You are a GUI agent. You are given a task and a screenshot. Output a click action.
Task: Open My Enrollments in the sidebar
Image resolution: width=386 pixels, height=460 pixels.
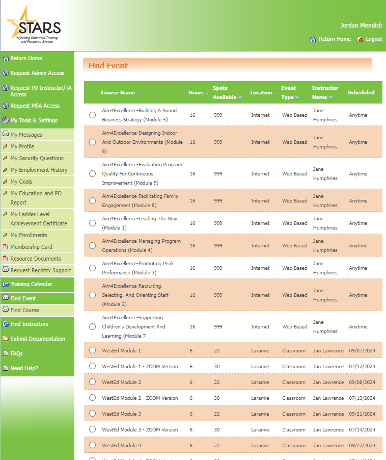29,235
